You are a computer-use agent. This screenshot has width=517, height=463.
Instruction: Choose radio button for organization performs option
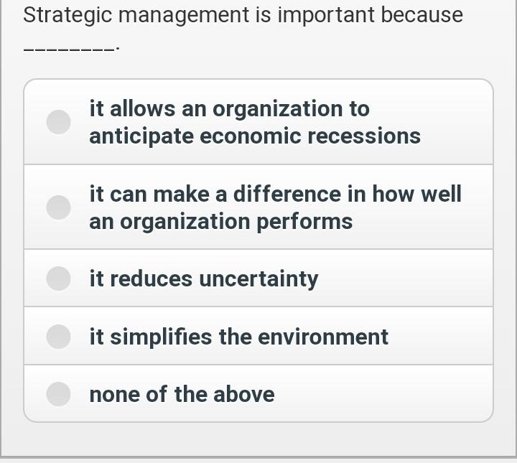pyautogui.click(x=59, y=207)
